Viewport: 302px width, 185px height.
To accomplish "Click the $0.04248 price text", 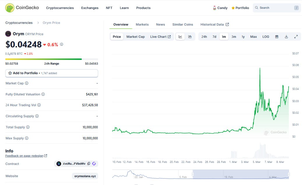I will tap(24, 45).
